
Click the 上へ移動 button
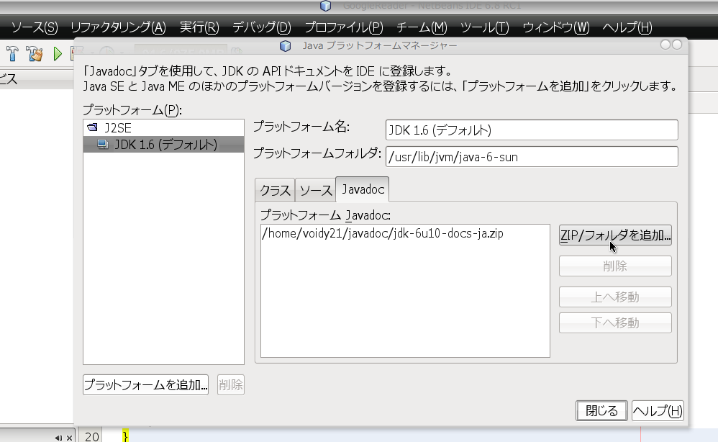615,297
